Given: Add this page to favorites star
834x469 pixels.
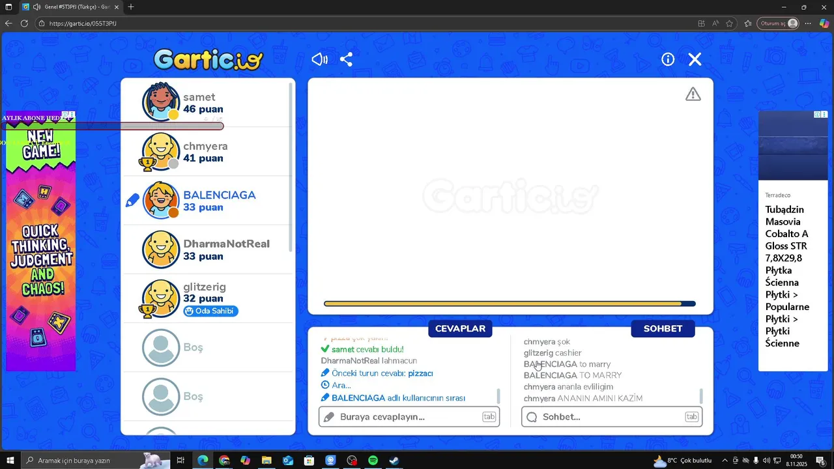Looking at the screenshot, I should tap(730, 23).
